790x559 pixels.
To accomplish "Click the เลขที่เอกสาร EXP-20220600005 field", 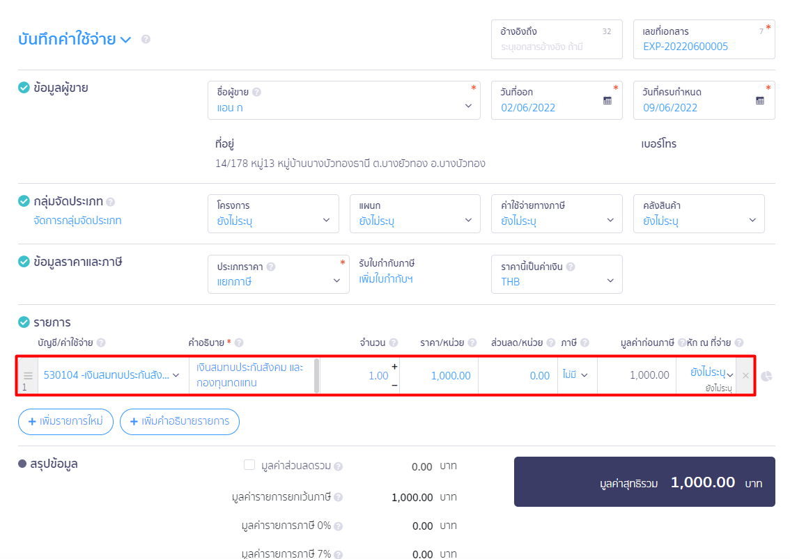I will coord(704,39).
